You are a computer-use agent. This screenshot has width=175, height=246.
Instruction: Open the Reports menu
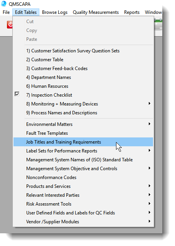[132, 12]
